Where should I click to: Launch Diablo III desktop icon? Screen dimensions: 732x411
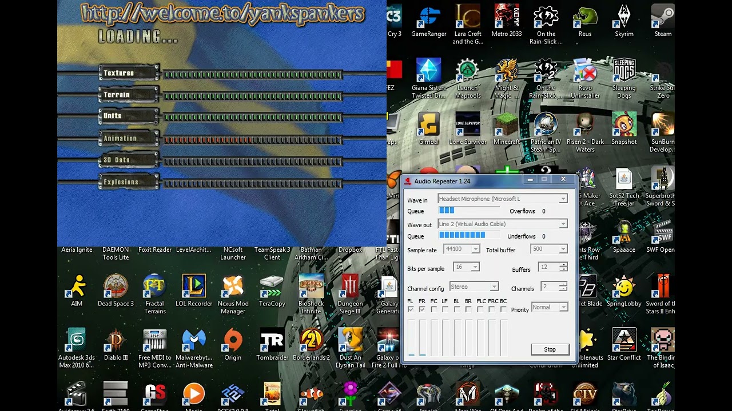(x=116, y=344)
